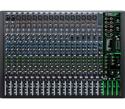Click the green MAIN label
125x109 pixels.
pyautogui.click(x=118, y=80)
